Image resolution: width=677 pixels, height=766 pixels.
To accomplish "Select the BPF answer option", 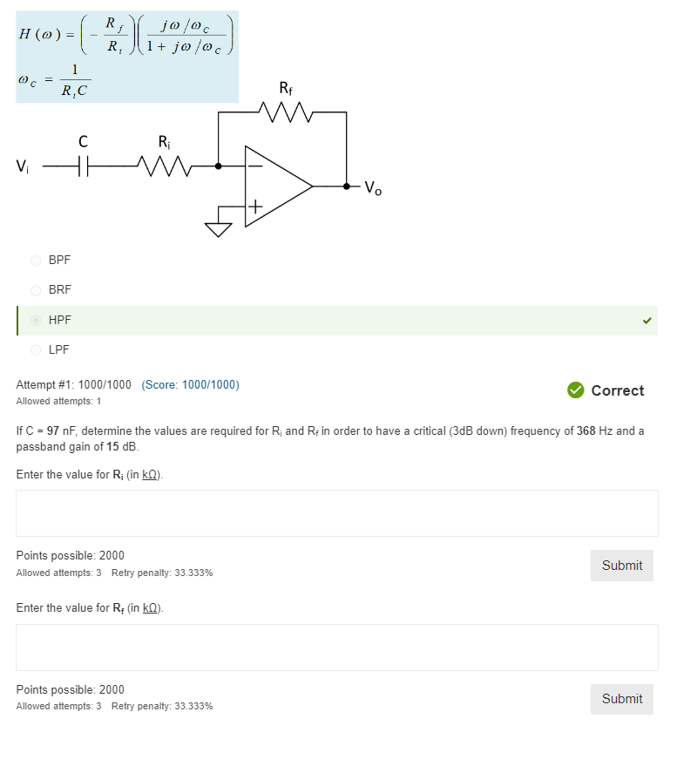I will tap(36, 260).
